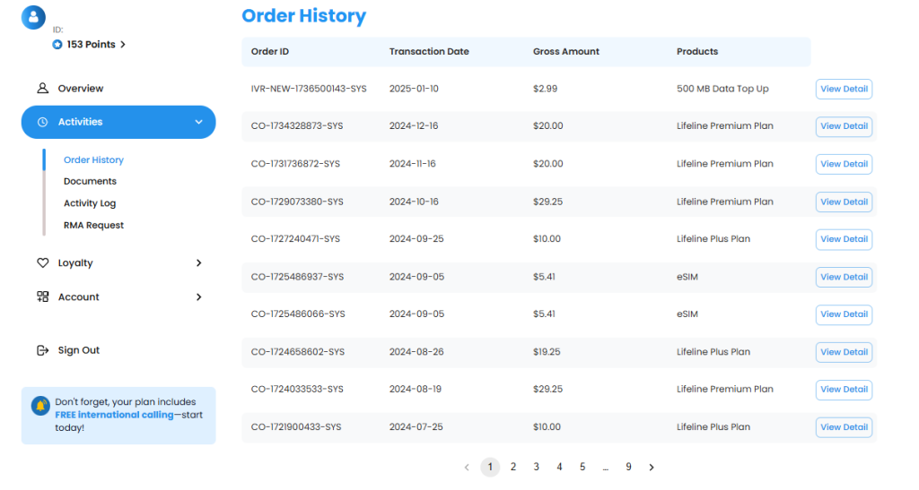
Task: Click the Overview person icon
Action: click(x=43, y=89)
